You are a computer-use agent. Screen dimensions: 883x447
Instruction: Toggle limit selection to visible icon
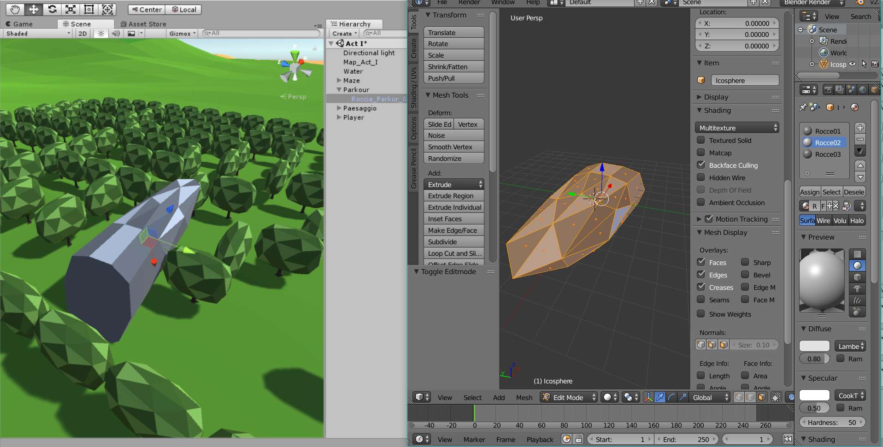[x=777, y=397]
